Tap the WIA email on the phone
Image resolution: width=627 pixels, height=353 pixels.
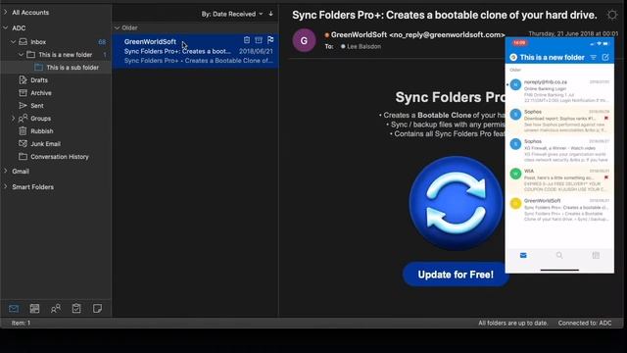point(559,179)
